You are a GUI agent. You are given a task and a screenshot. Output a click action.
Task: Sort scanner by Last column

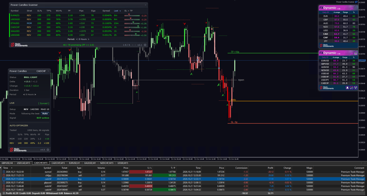click(117, 11)
